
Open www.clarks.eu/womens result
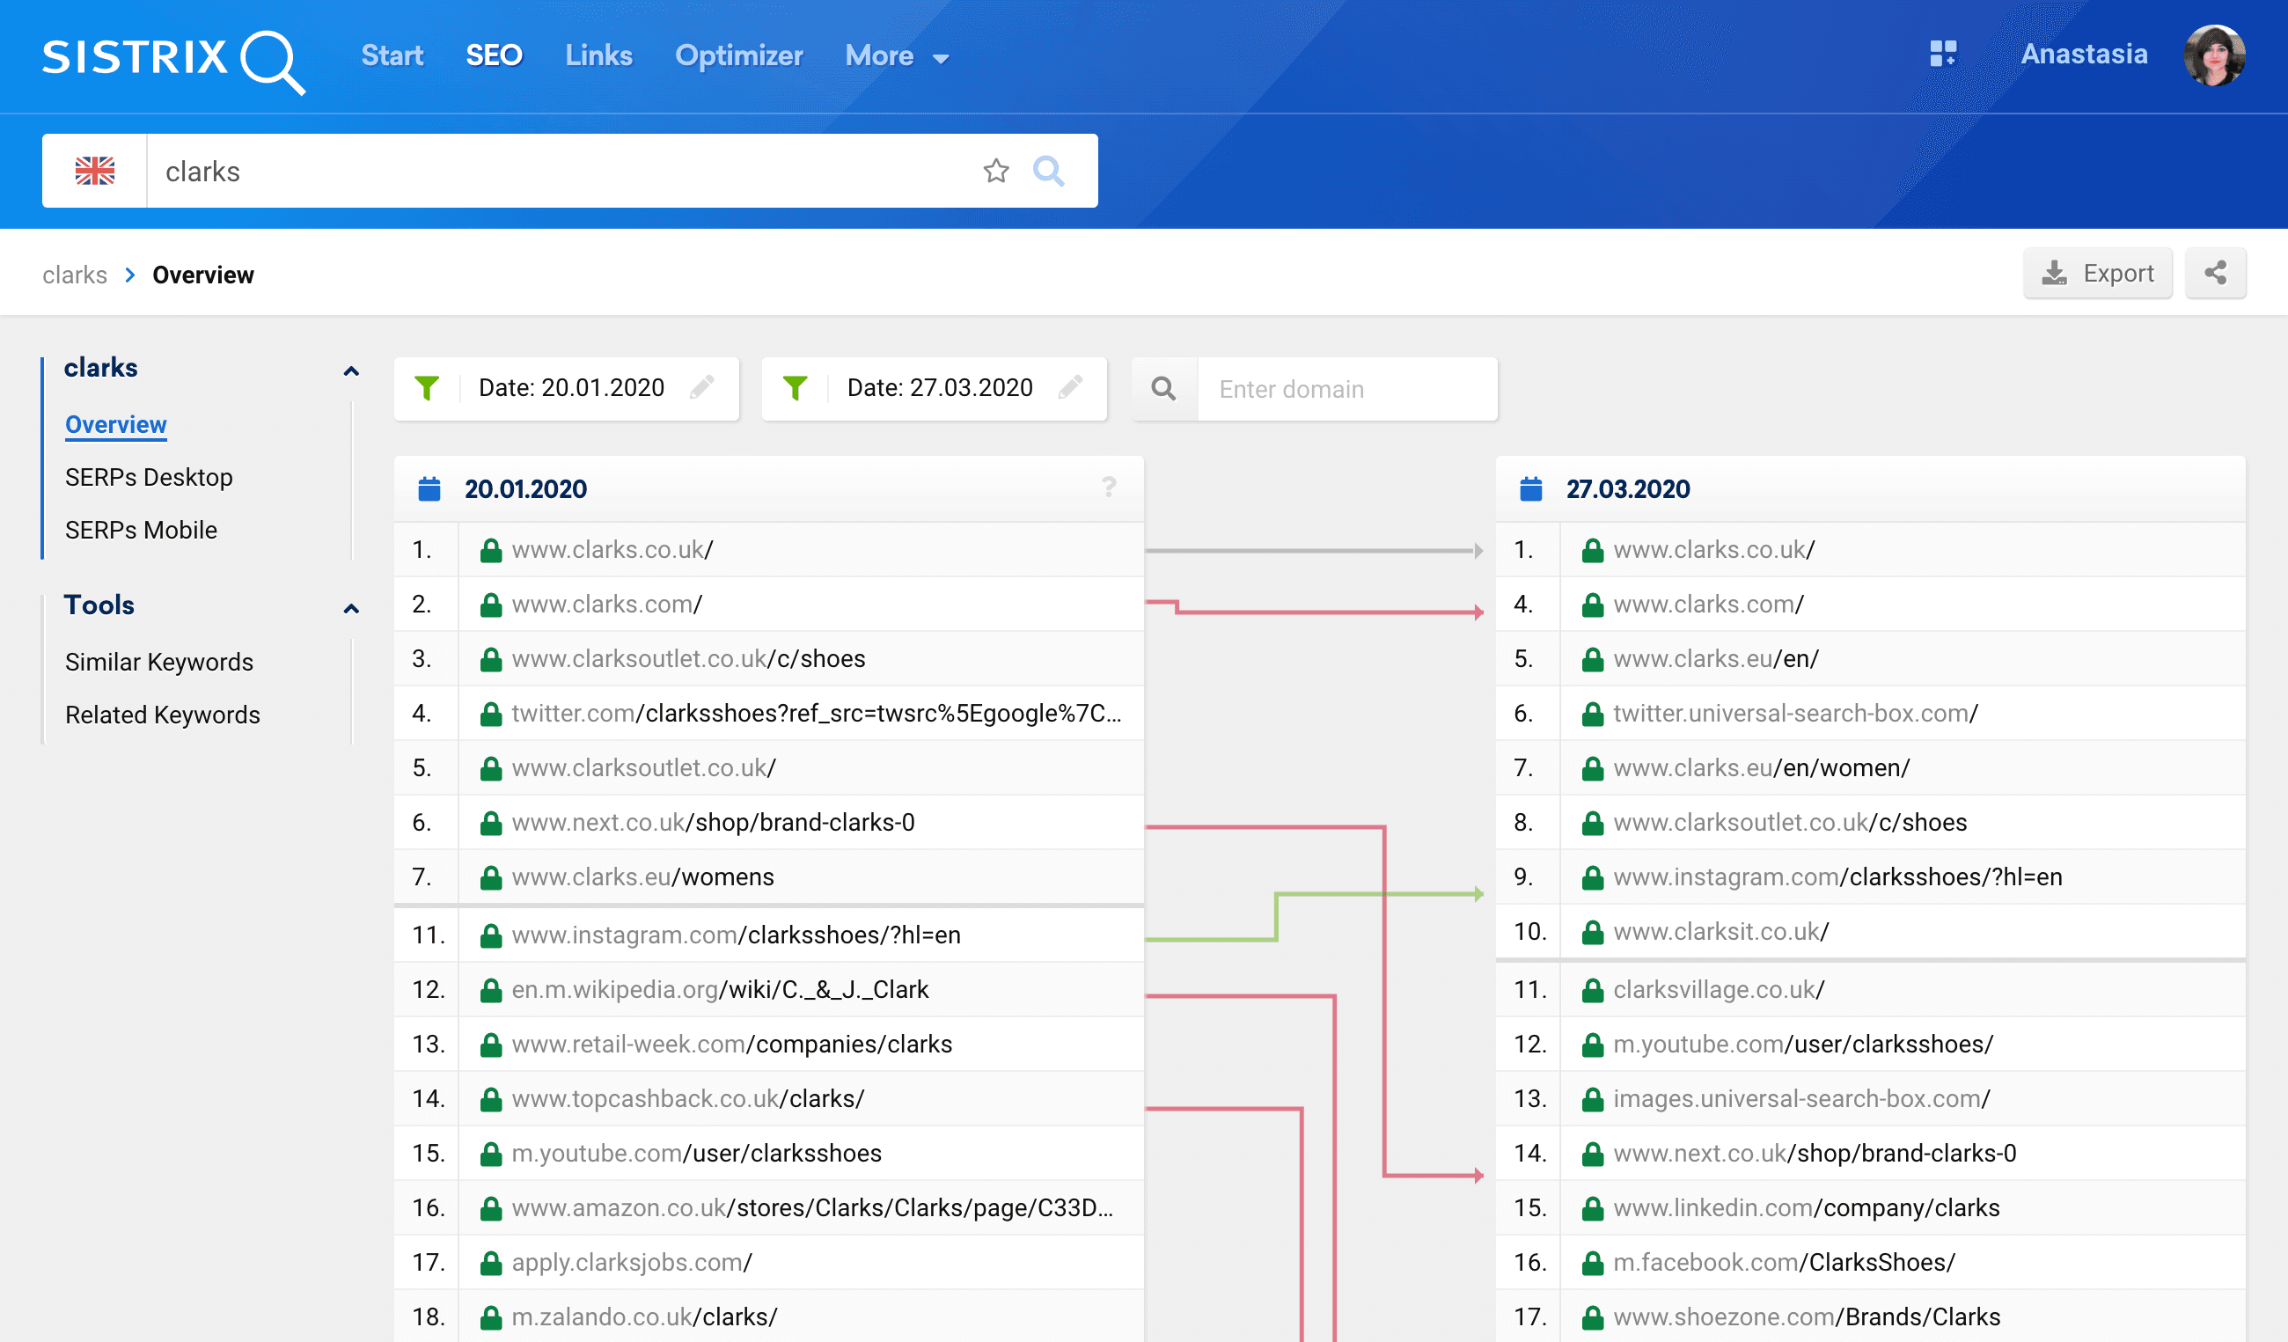coord(642,877)
